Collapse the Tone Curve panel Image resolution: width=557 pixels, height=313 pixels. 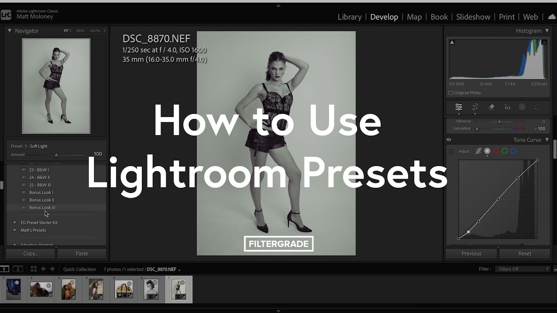click(547, 140)
